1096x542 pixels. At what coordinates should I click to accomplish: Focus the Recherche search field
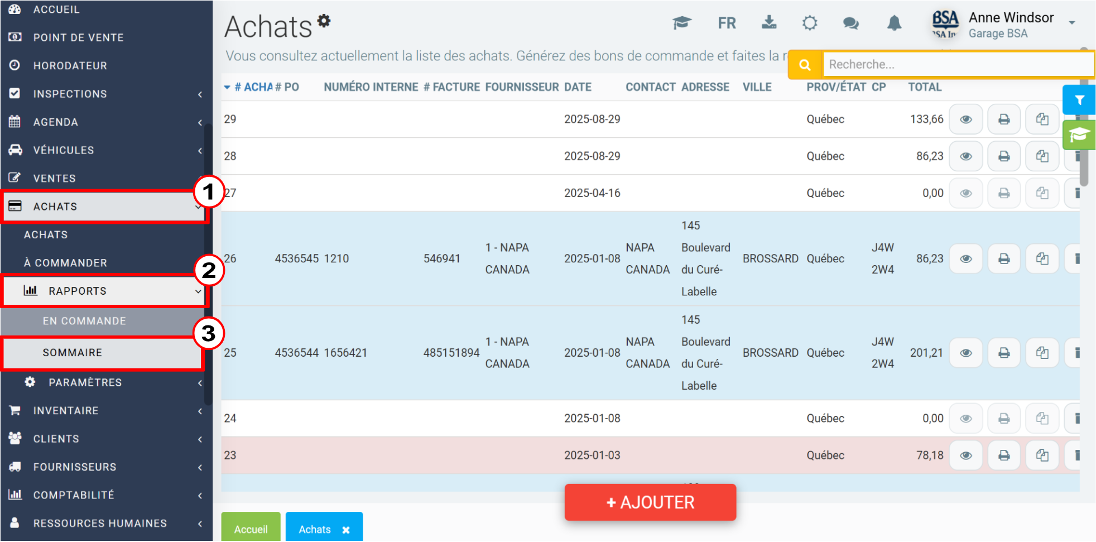click(958, 64)
